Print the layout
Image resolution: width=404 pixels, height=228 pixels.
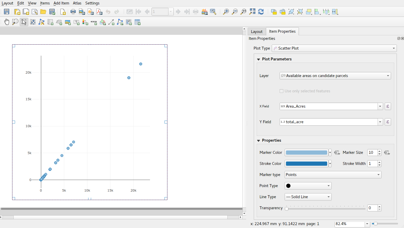(73, 12)
